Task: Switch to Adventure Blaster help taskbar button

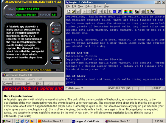Action: (x=121, y=121)
